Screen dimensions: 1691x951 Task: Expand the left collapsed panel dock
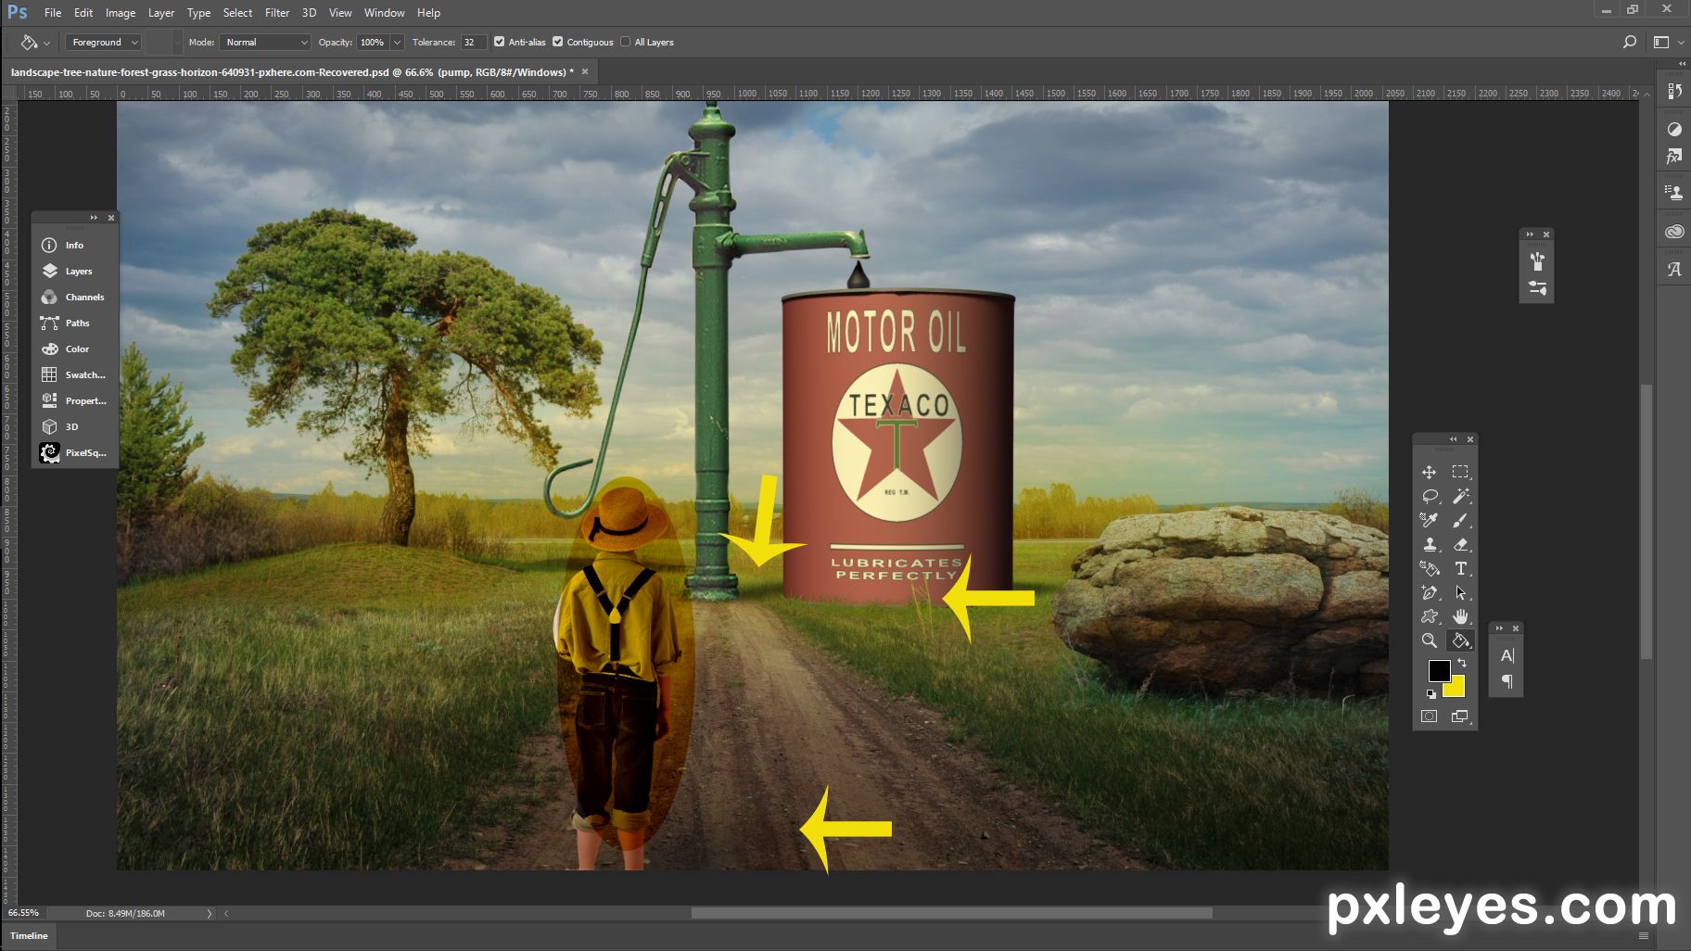point(94,218)
